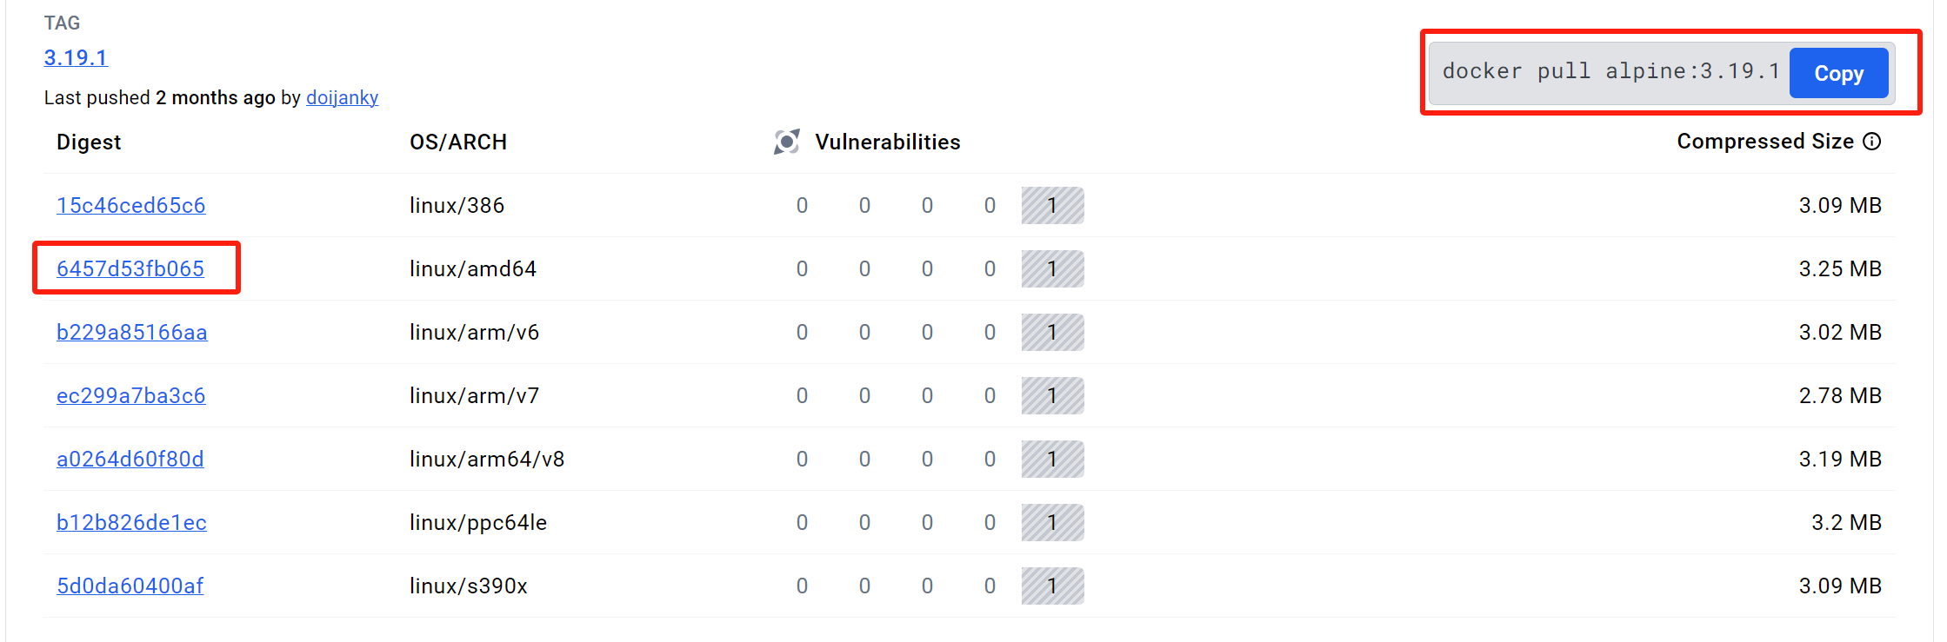Open digest b12b826de1ec for linux/ppc64le
1947x642 pixels.
tap(131, 523)
